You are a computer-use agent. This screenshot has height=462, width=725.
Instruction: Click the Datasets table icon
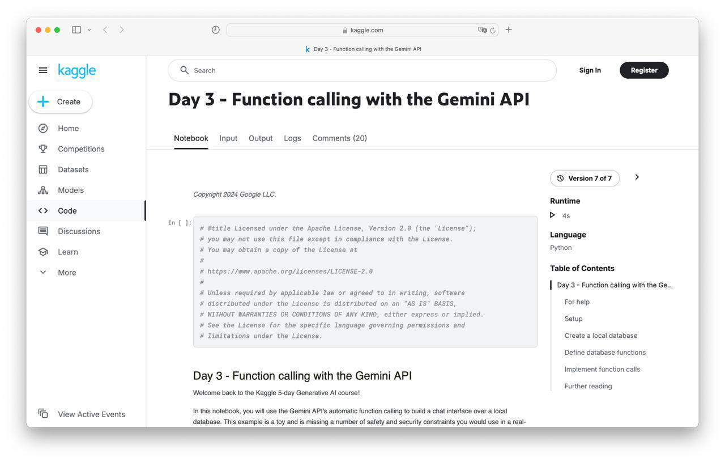[43, 169]
